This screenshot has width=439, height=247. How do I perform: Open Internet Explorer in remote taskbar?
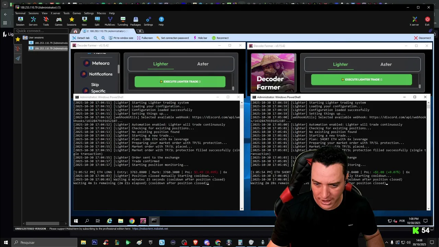point(109,221)
